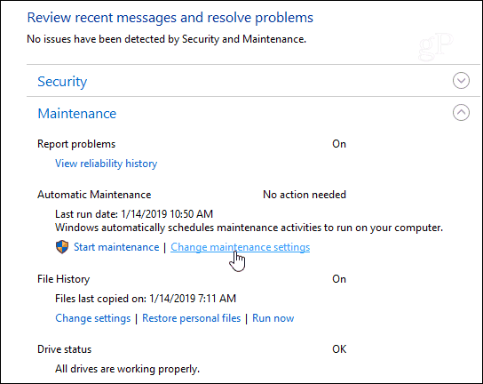Screen dimensions: 483x384
Task: Click the shield icon beside Start maintenance
Action: pyautogui.click(x=62, y=247)
